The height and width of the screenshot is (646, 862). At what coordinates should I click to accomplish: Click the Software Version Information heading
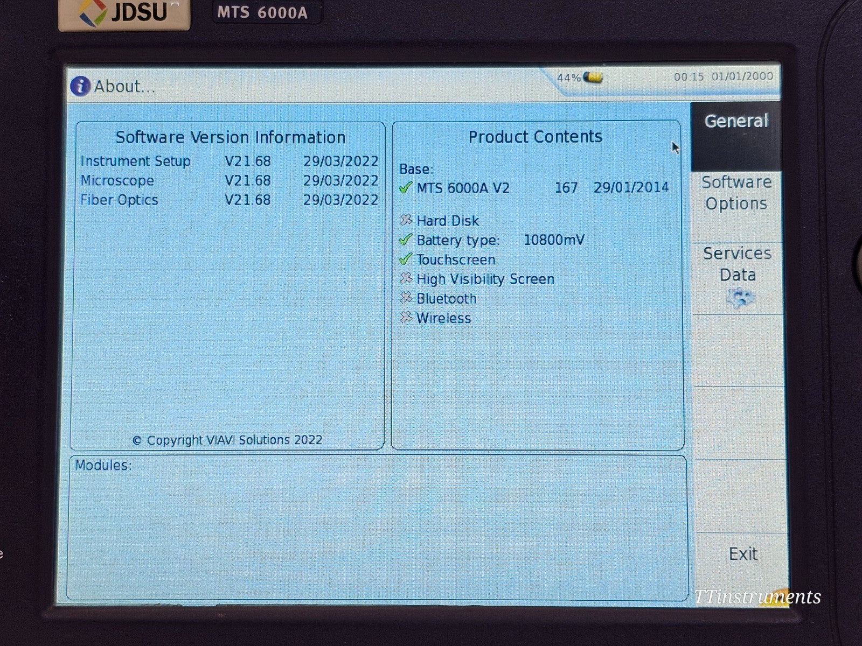click(231, 137)
